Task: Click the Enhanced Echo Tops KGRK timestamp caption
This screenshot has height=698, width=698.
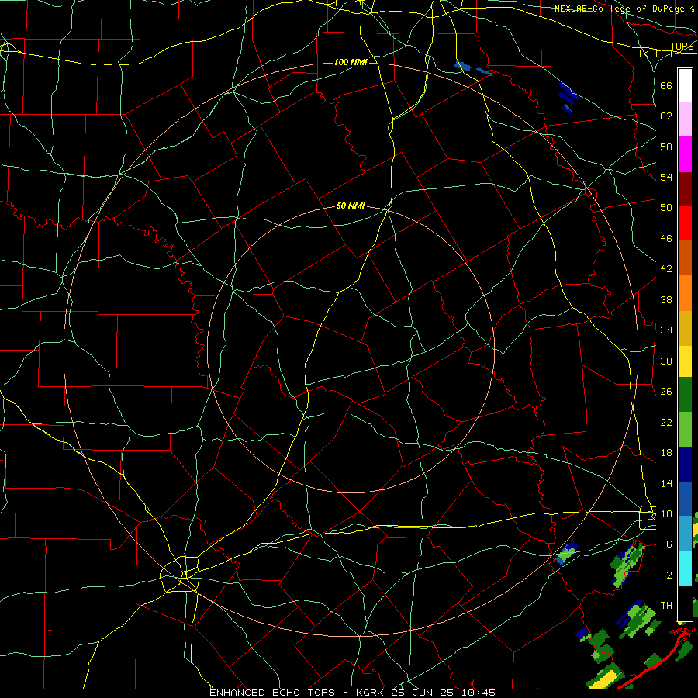Action: [x=352, y=693]
